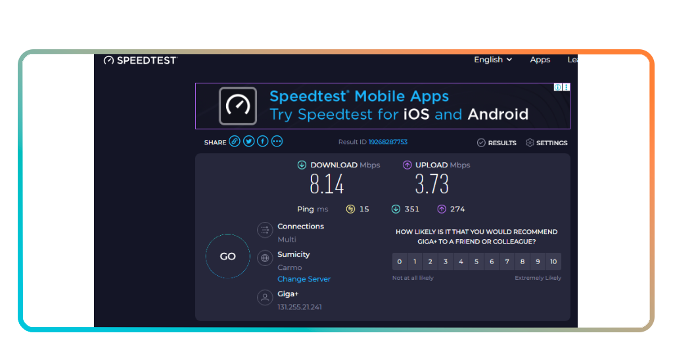The height and width of the screenshot is (352, 673).
Task: Click the idle ping icon showing 15
Action: point(351,209)
